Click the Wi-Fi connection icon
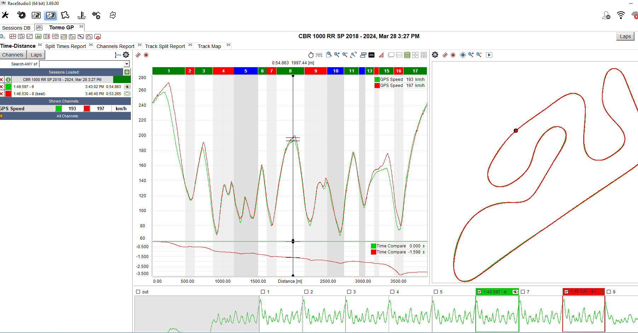This screenshot has width=638, height=333. click(x=620, y=15)
